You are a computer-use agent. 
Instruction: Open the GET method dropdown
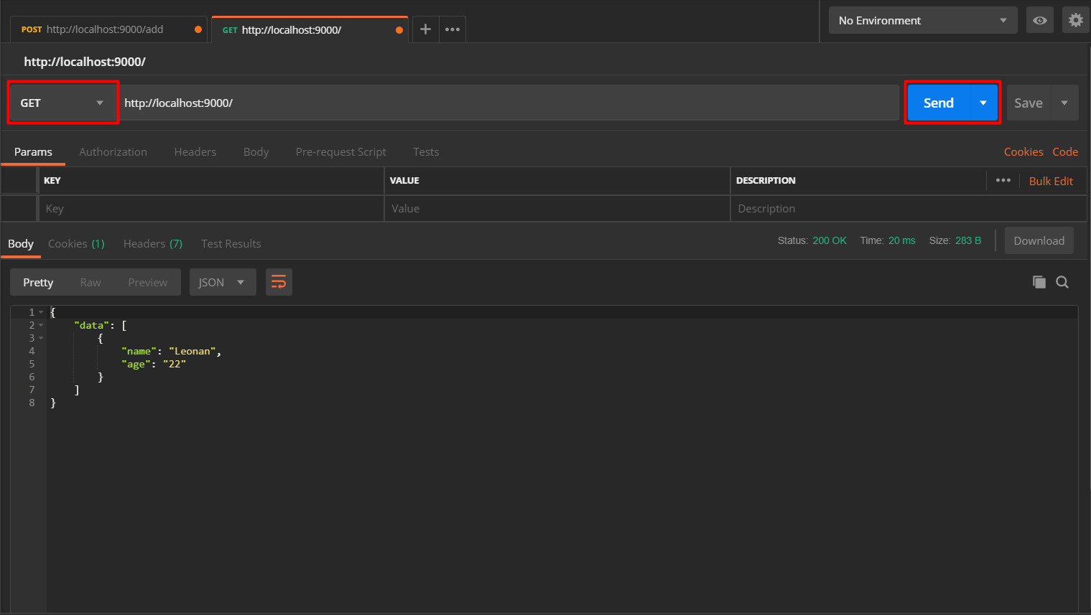(62, 103)
